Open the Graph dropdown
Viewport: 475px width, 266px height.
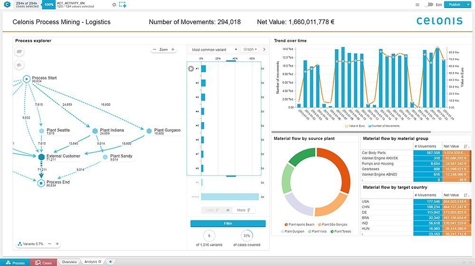[x=250, y=49]
